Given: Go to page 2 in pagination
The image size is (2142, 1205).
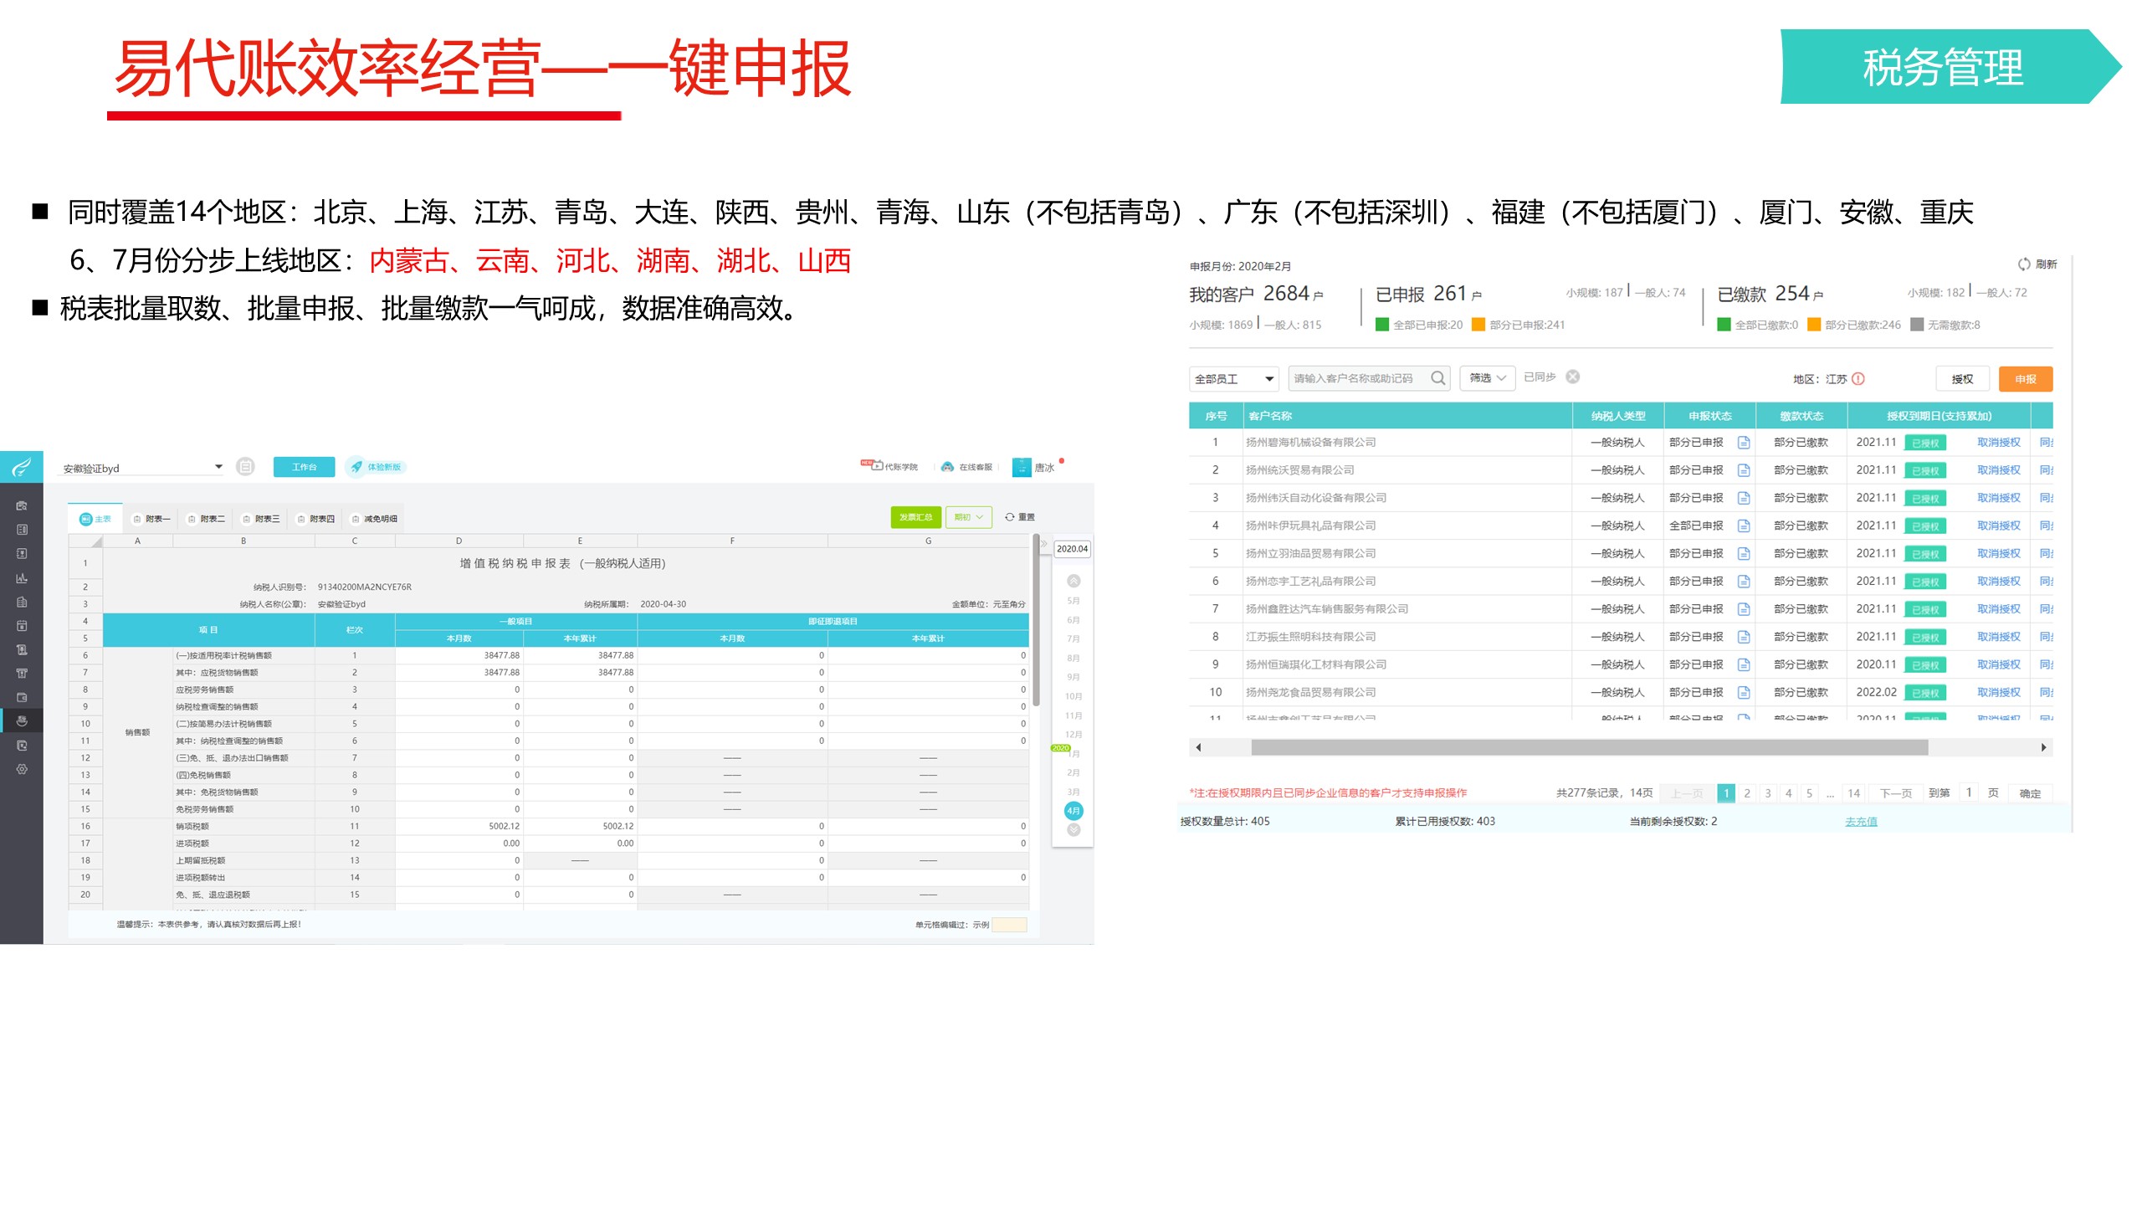Looking at the screenshot, I should coord(1747,793).
